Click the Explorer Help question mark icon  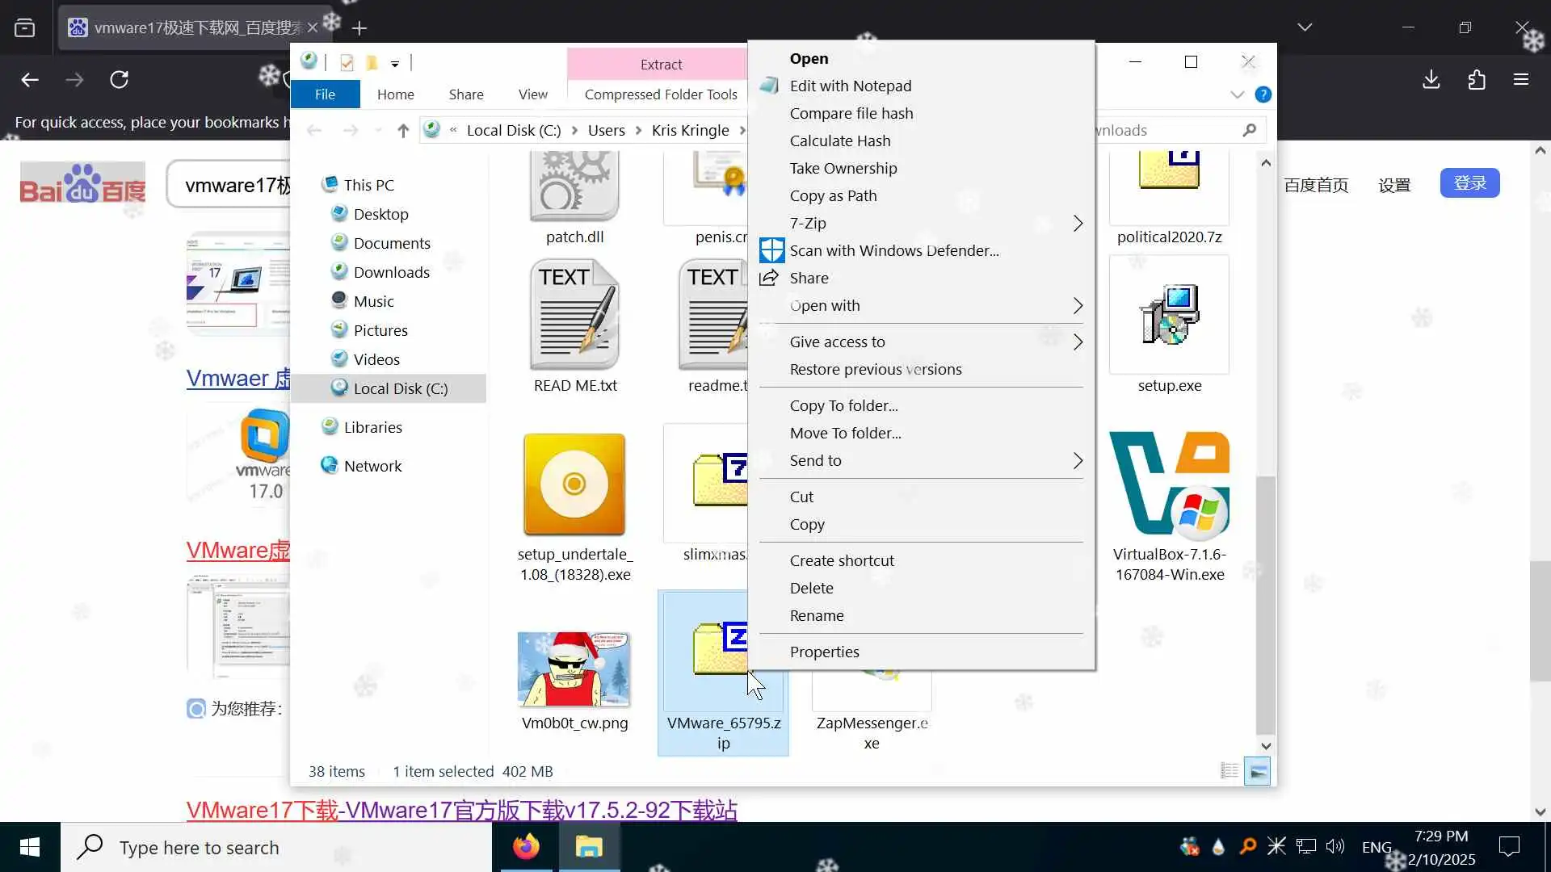[x=1263, y=94]
